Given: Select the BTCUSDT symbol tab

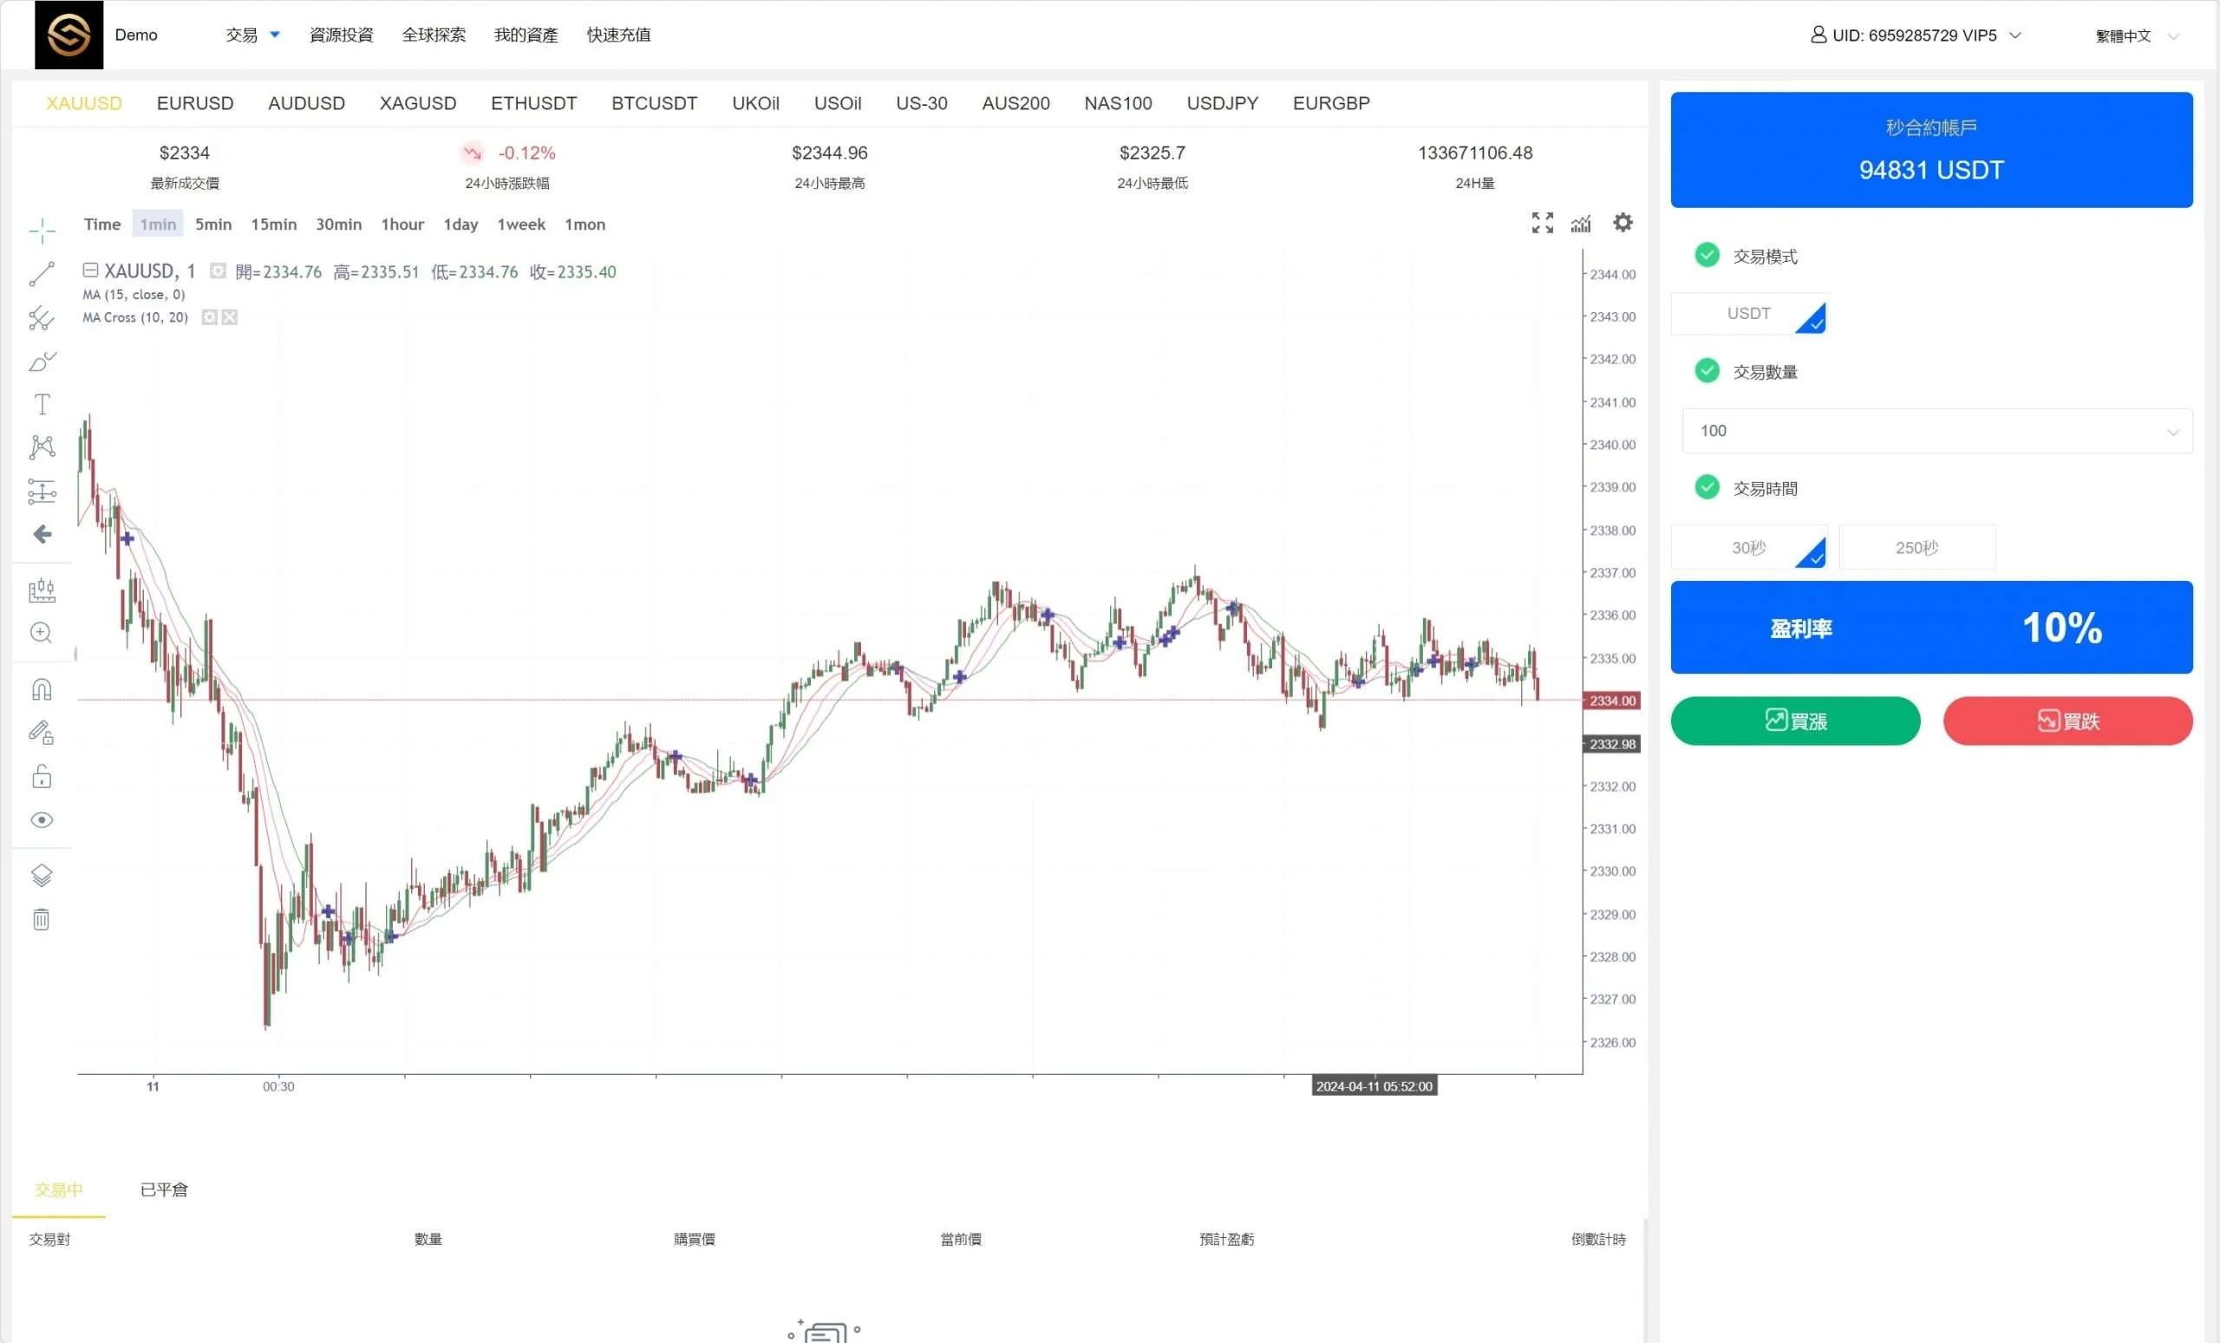Looking at the screenshot, I should 654,103.
